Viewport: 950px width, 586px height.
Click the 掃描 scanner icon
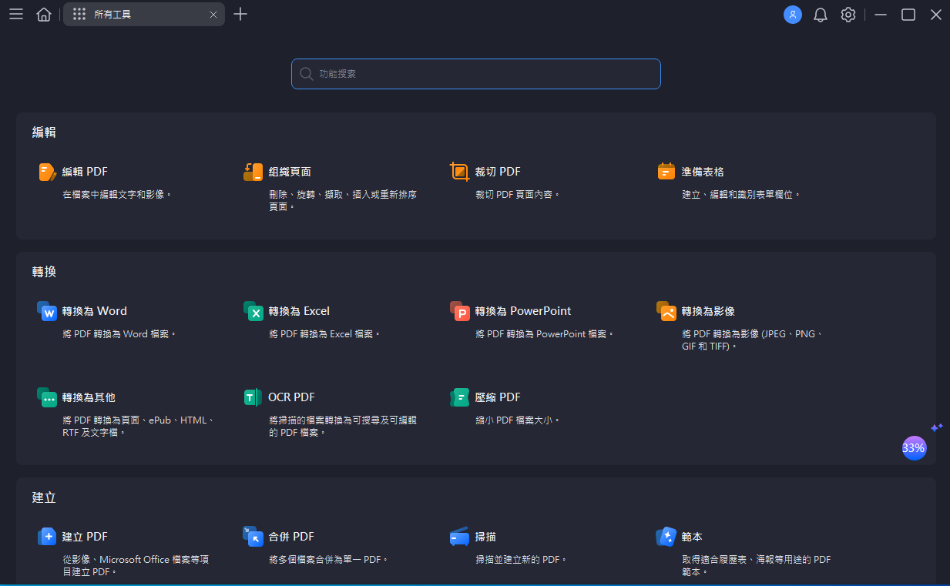(460, 537)
